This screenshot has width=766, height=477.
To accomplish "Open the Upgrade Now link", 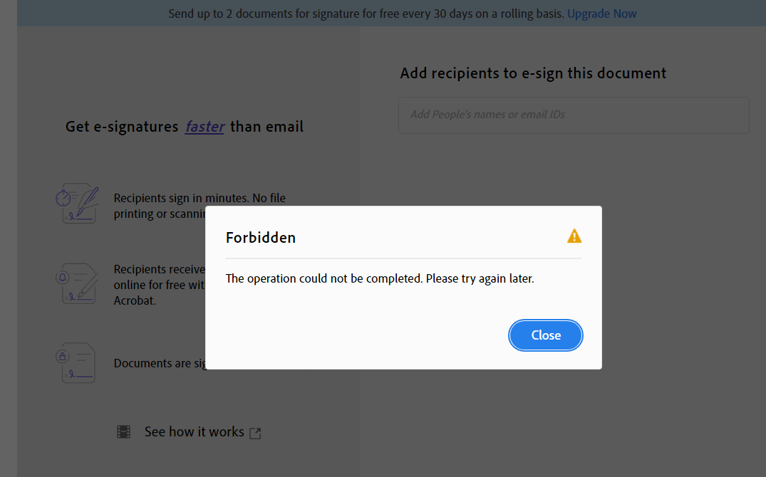I will [601, 13].
